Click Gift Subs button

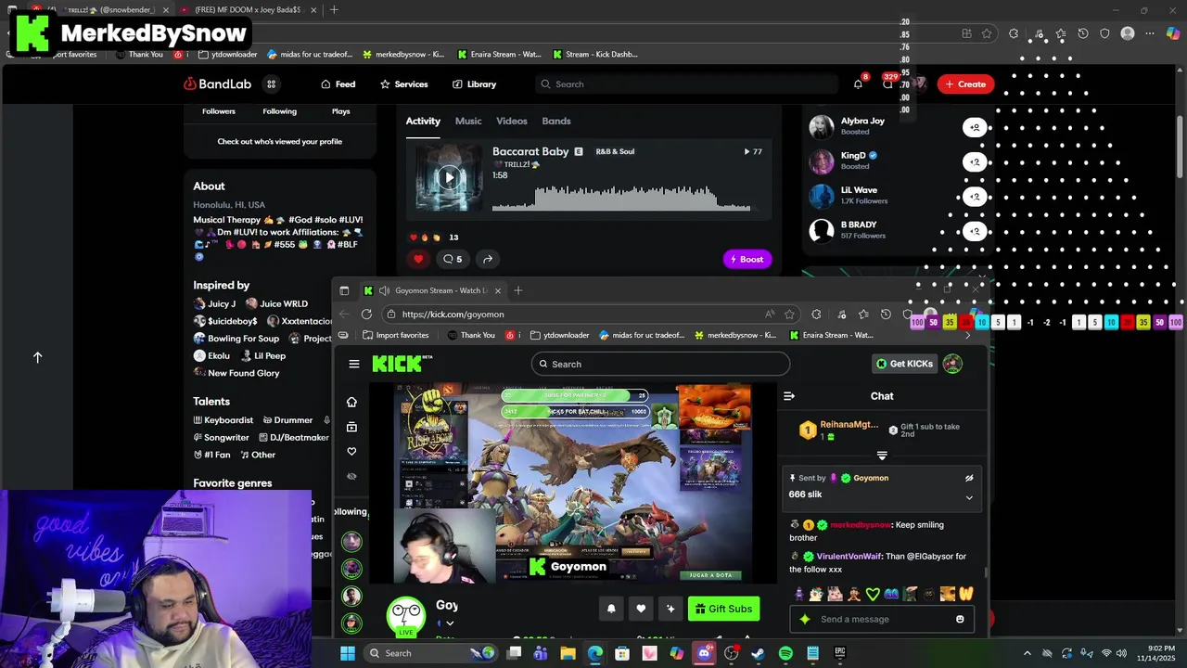click(723, 609)
